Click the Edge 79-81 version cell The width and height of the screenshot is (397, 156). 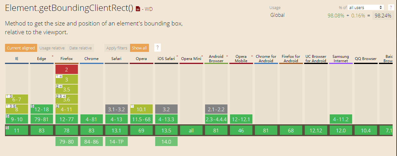pyautogui.click(x=41, y=119)
